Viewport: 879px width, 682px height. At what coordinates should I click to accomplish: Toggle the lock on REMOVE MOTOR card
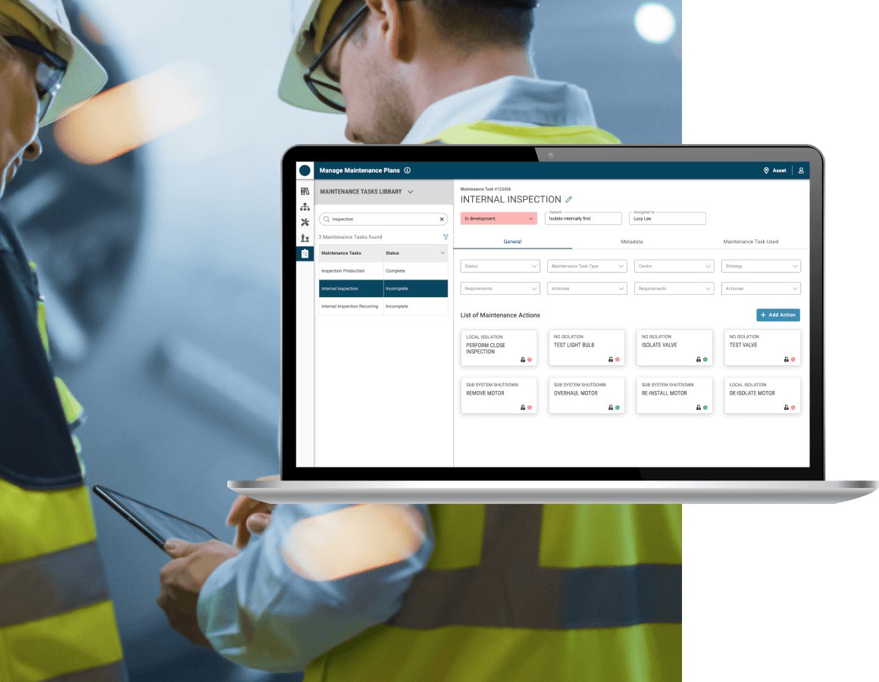[523, 408]
